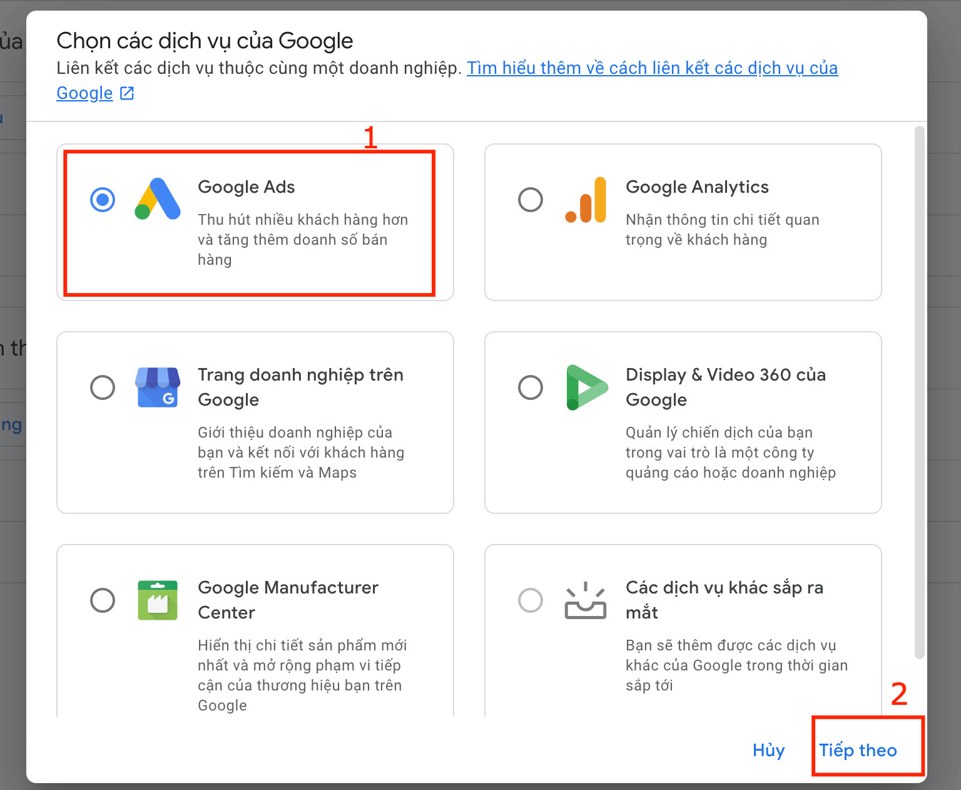The image size is (961, 790).
Task: Click the Display & Video 360 của Google title
Action: (726, 387)
